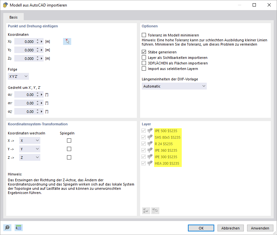
Task: Toggle the IPE 500 SS235 layer checkbox
Action: click(143, 131)
